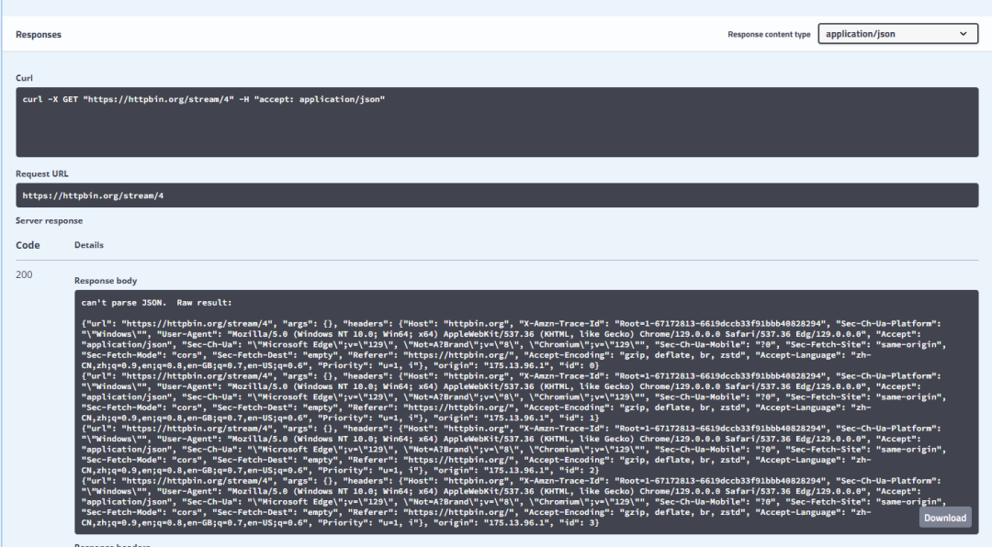Click the "can't parse JSON" message
Viewport: 992px width, 547px height.
[157, 302]
